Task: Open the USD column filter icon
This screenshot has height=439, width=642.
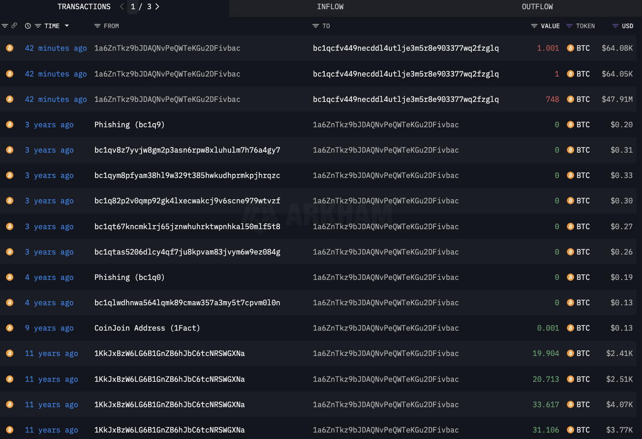Action: pos(615,26)
